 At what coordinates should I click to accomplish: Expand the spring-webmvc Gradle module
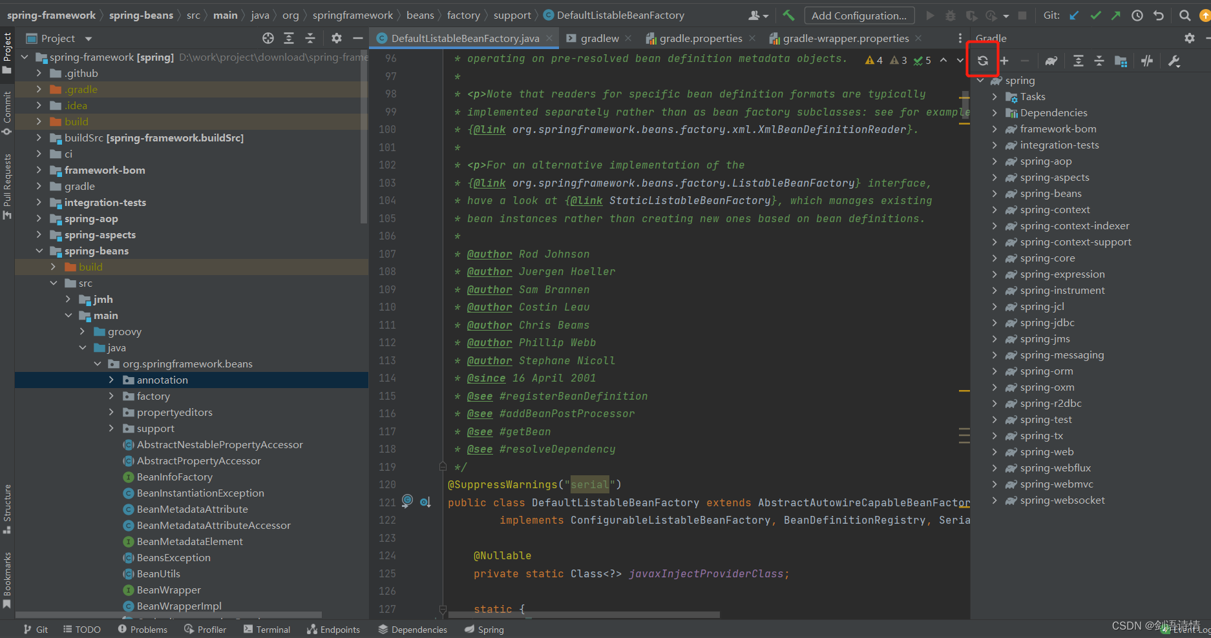(995, 484)
